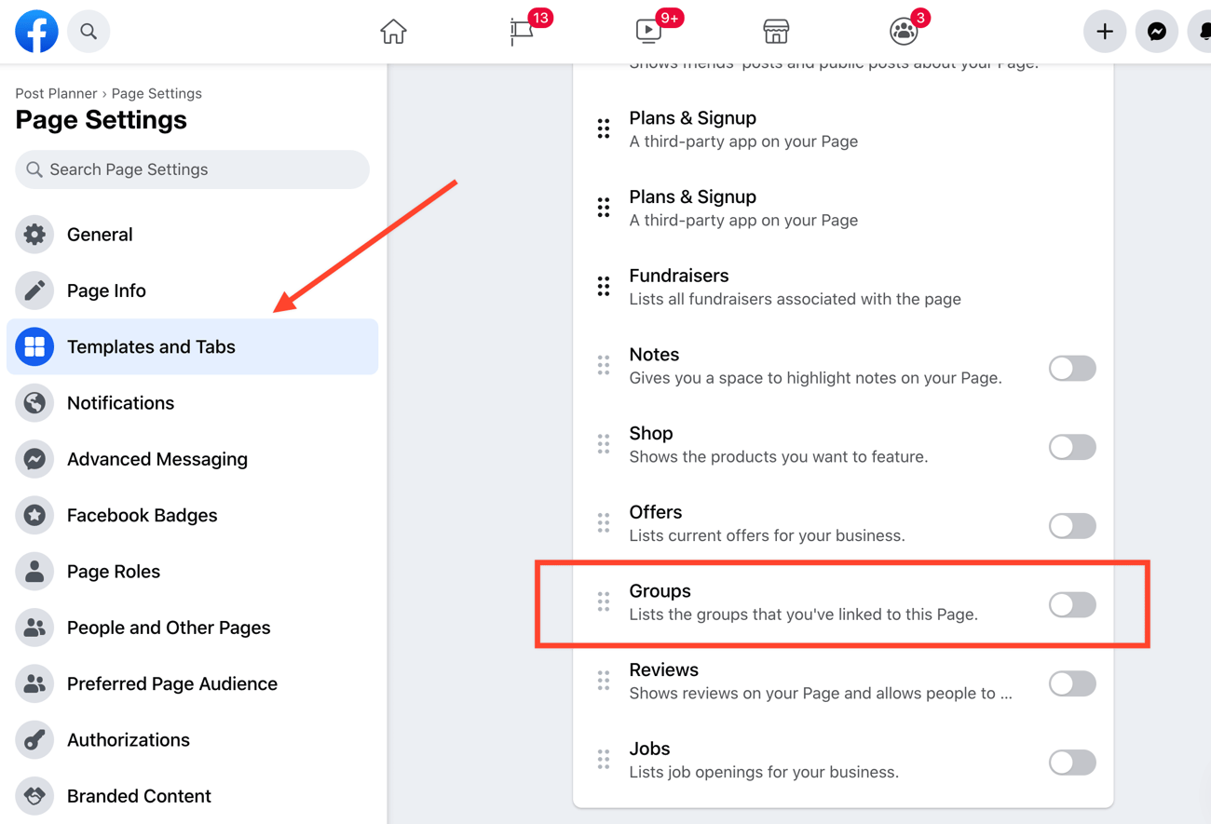Open Messenger from the top bar
The height and width of the screenshot is (824, 1211).
click(1157, 31)
